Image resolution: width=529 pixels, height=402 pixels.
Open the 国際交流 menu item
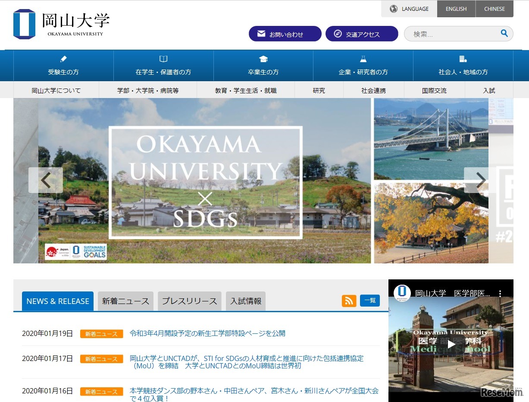tap(434, 90)
